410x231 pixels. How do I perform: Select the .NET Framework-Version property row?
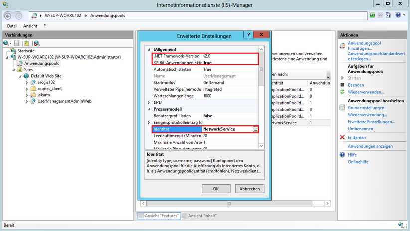tap(205, 56)
